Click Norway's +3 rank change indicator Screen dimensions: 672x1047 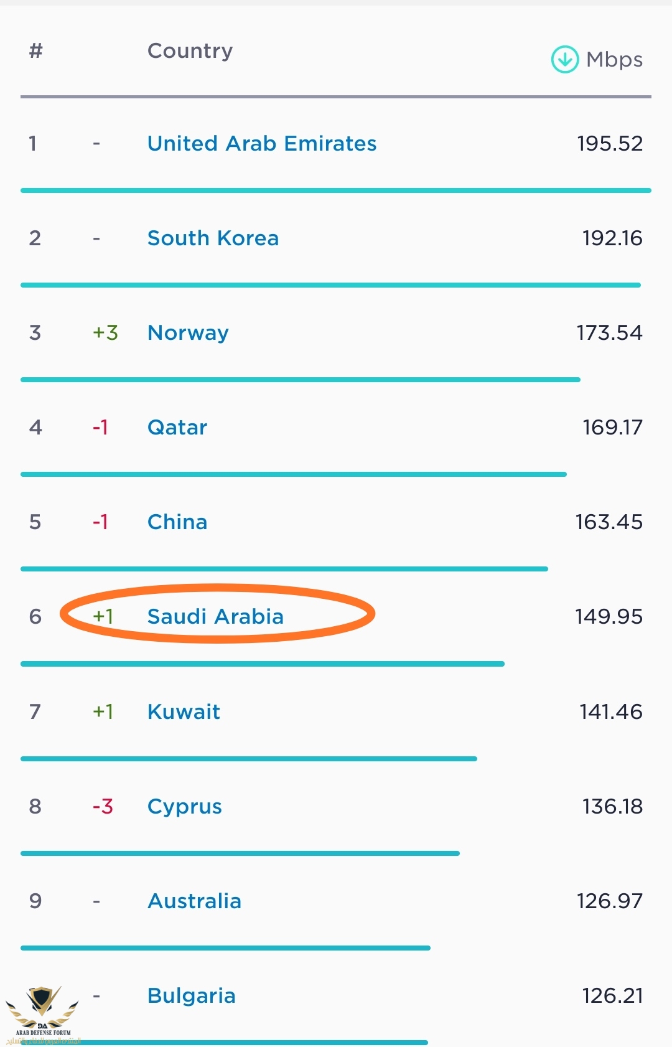(x=105, y=333)
